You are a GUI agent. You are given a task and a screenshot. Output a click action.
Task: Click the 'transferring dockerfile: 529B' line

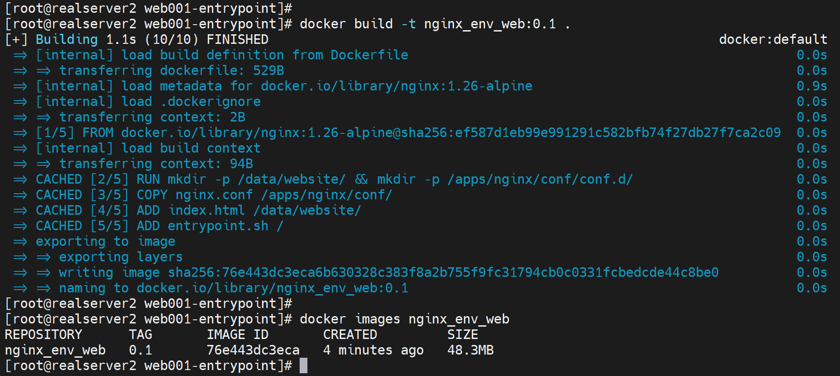tap(171, 70)
